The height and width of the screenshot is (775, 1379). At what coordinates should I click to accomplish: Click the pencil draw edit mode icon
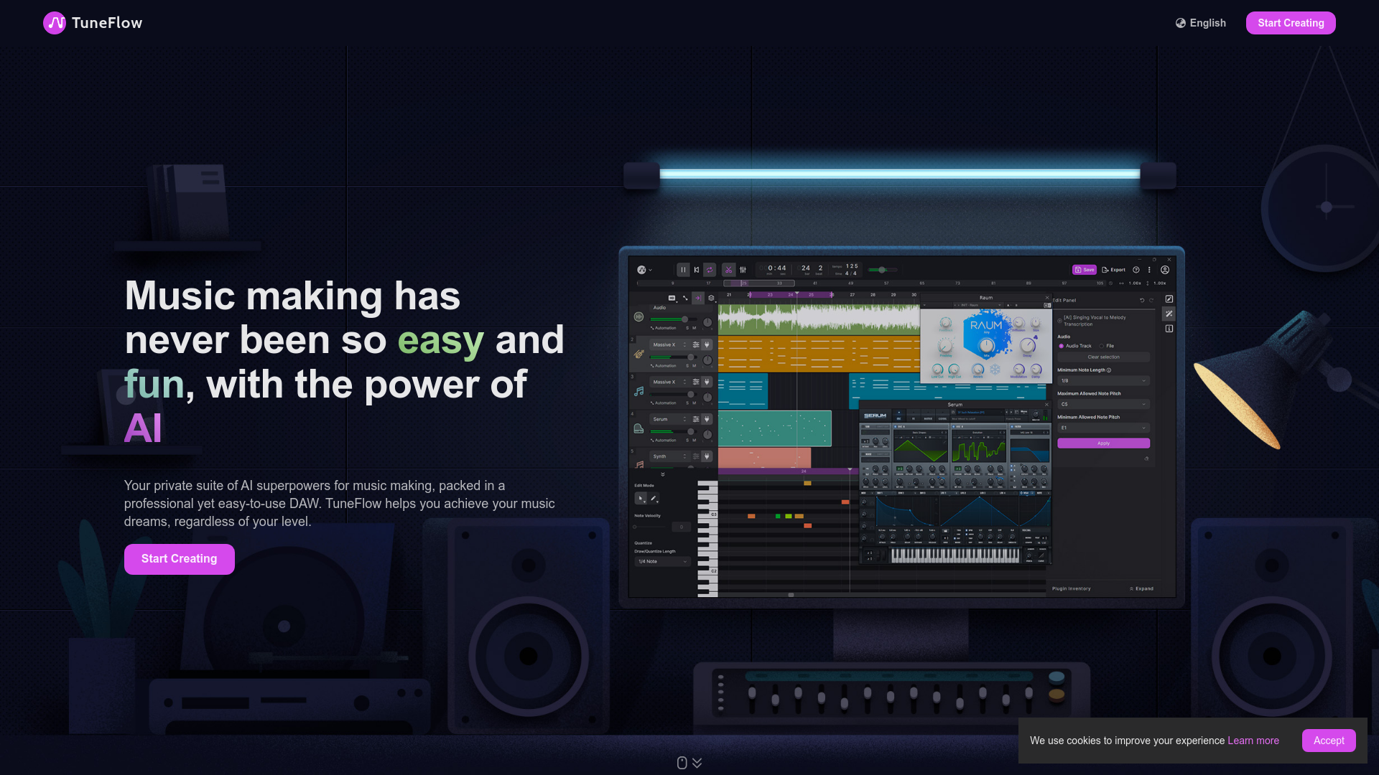pyautogui.click(x=654, y=498)
